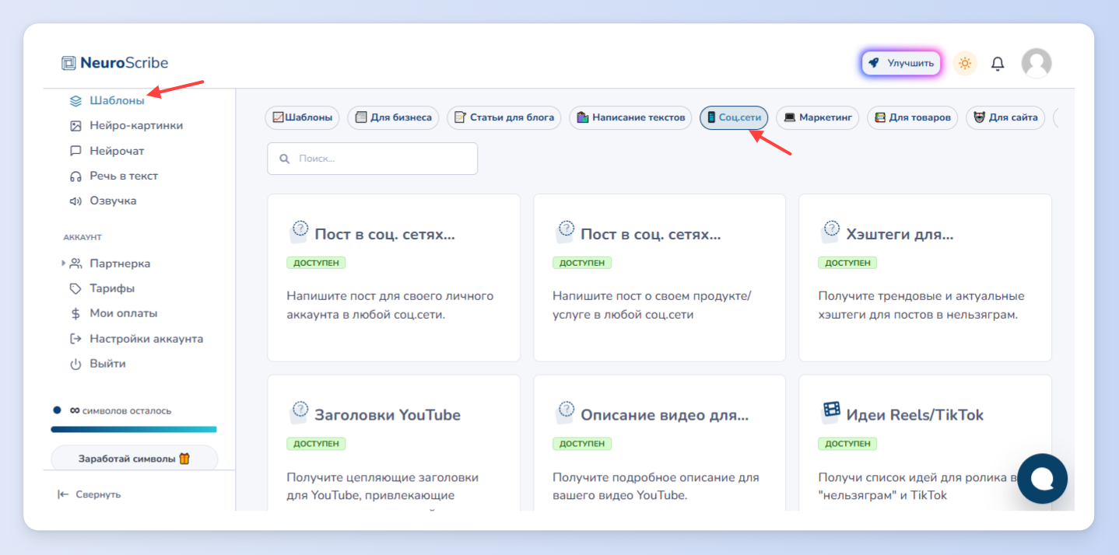Click the Улучшить upgrade button

tap(901, 63)
